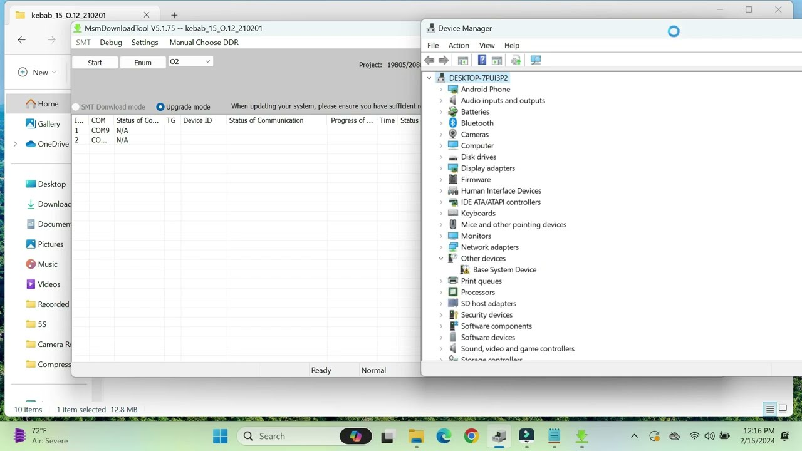Expand the Display adapters node
802x451 pixels.
[440, 168]
